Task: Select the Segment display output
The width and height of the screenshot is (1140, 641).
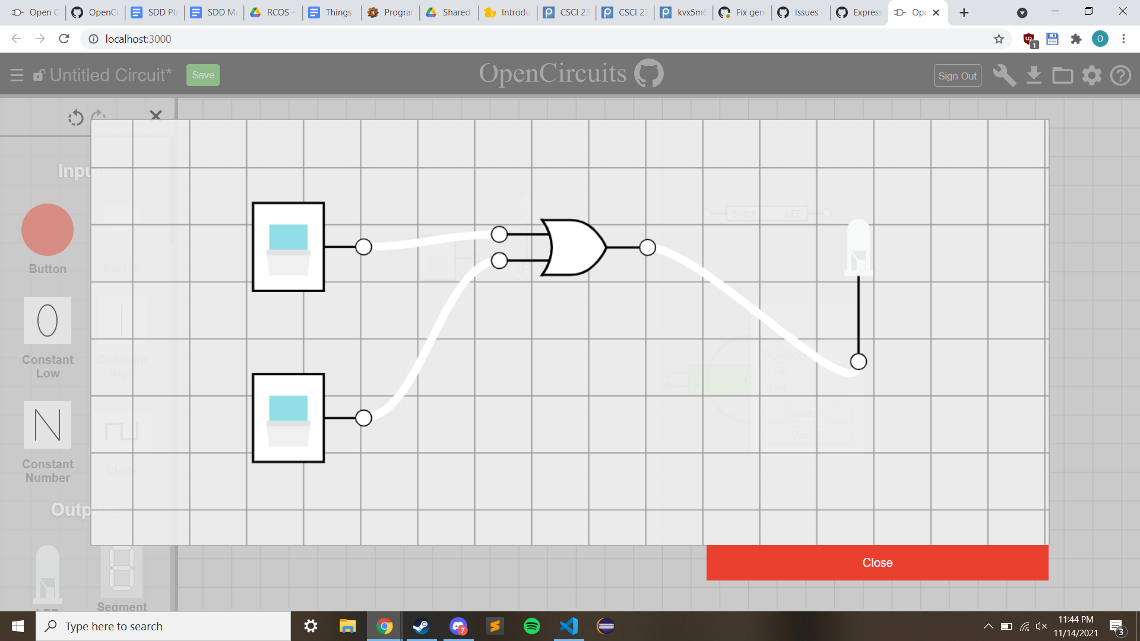Action: [122, 568]
